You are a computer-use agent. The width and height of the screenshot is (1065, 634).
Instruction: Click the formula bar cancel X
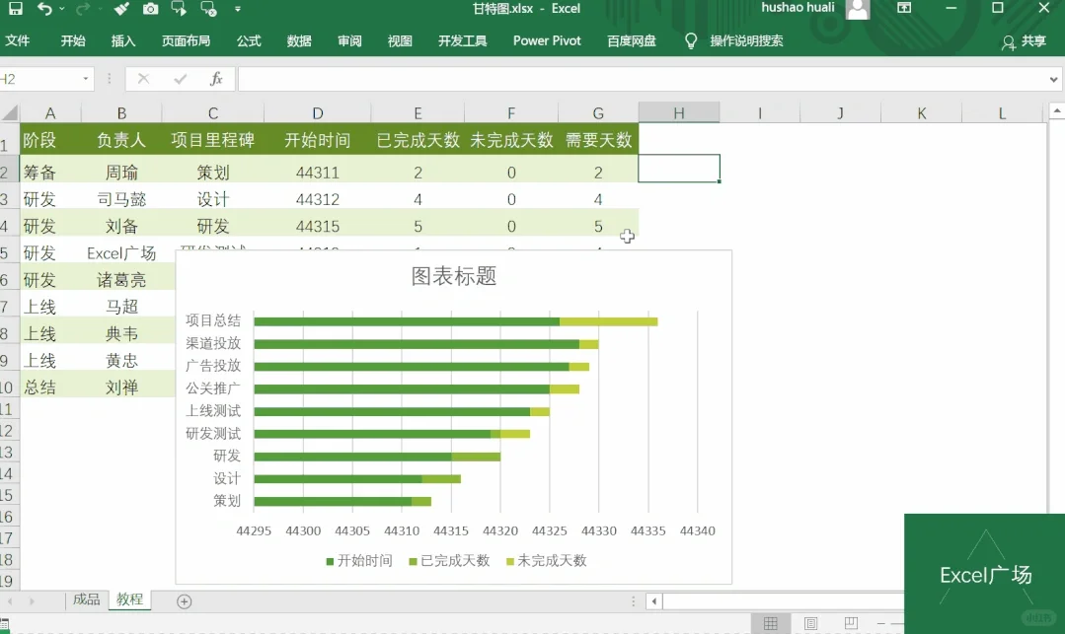click(143, 79)
